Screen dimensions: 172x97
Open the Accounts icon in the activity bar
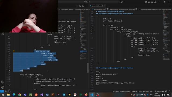[x=3, y=82]
